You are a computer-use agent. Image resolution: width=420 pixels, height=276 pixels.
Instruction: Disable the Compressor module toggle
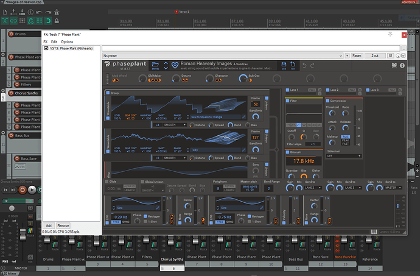[327, 101]
